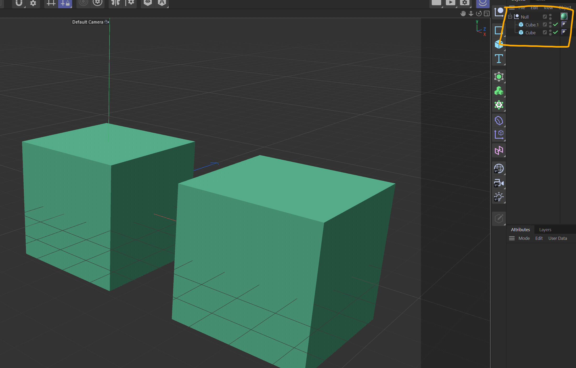Open the green volume cubes icon

[x=499, y=91]
